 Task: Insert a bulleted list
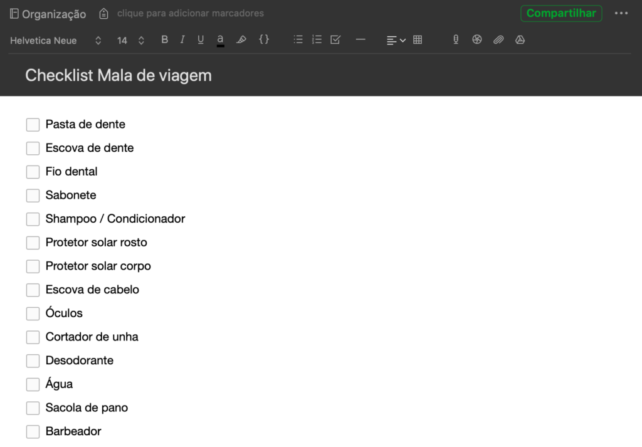(298, 39)
